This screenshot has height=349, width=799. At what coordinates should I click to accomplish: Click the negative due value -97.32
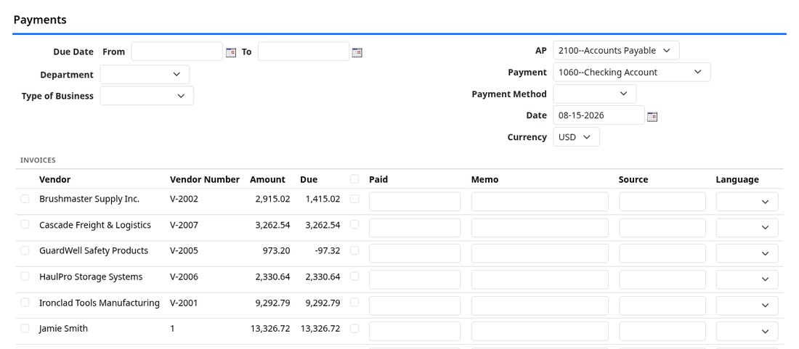(x=328, y=250)
